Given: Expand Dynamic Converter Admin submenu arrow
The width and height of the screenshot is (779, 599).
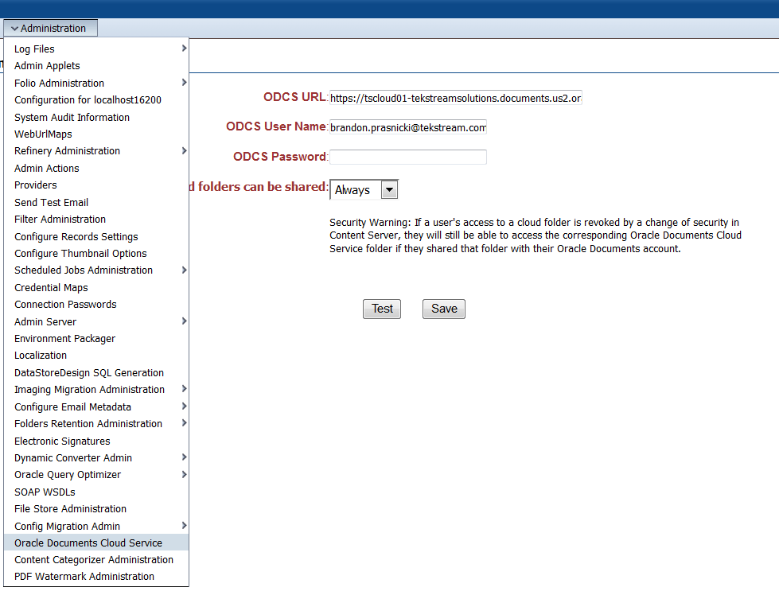Looking at the screenshot, I should pos(184,457).
